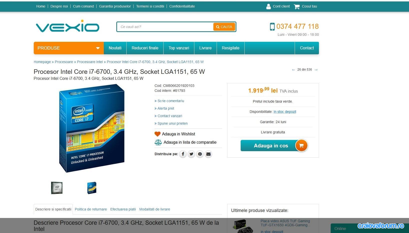Click the comparison scales icon
The width and height of the screenshot is (409, 233).
point(158,142)
